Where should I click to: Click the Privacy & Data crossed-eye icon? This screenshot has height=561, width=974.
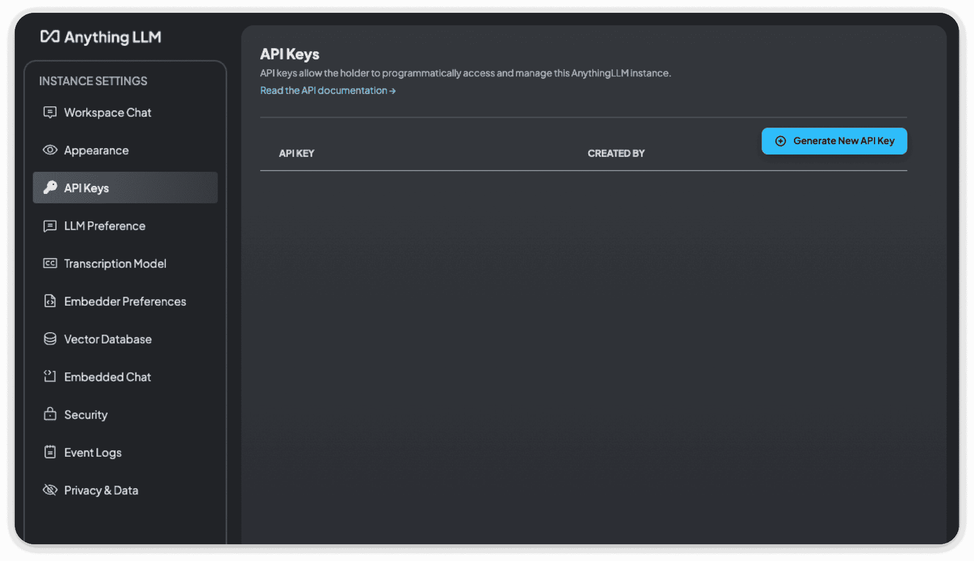pos(50,490)
